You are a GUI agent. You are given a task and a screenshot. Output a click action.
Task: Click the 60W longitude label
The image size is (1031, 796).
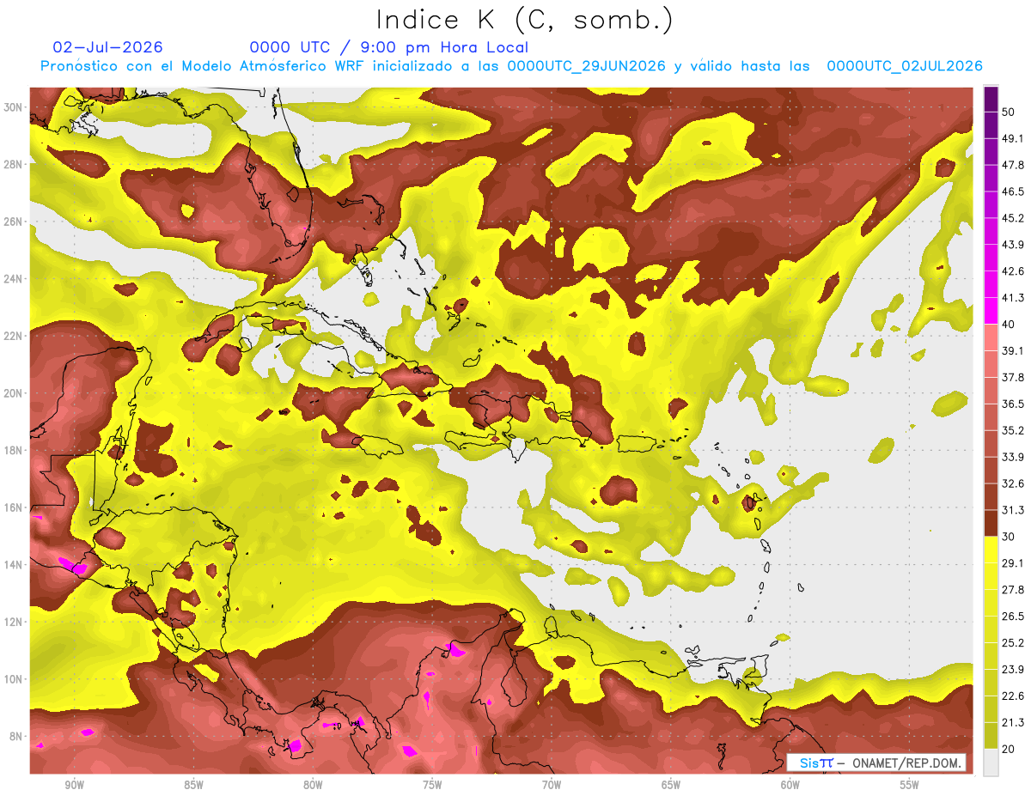[x=790, y=785]
